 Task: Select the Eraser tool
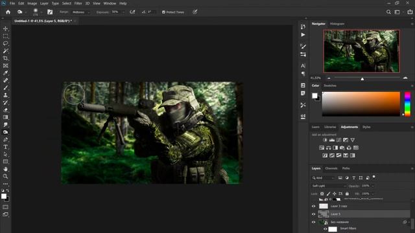[5, 110]
